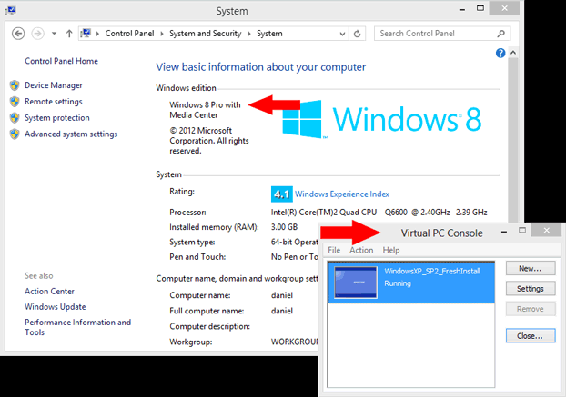Expand chevron before Control Panel breadcrumb

pos(97,34)
